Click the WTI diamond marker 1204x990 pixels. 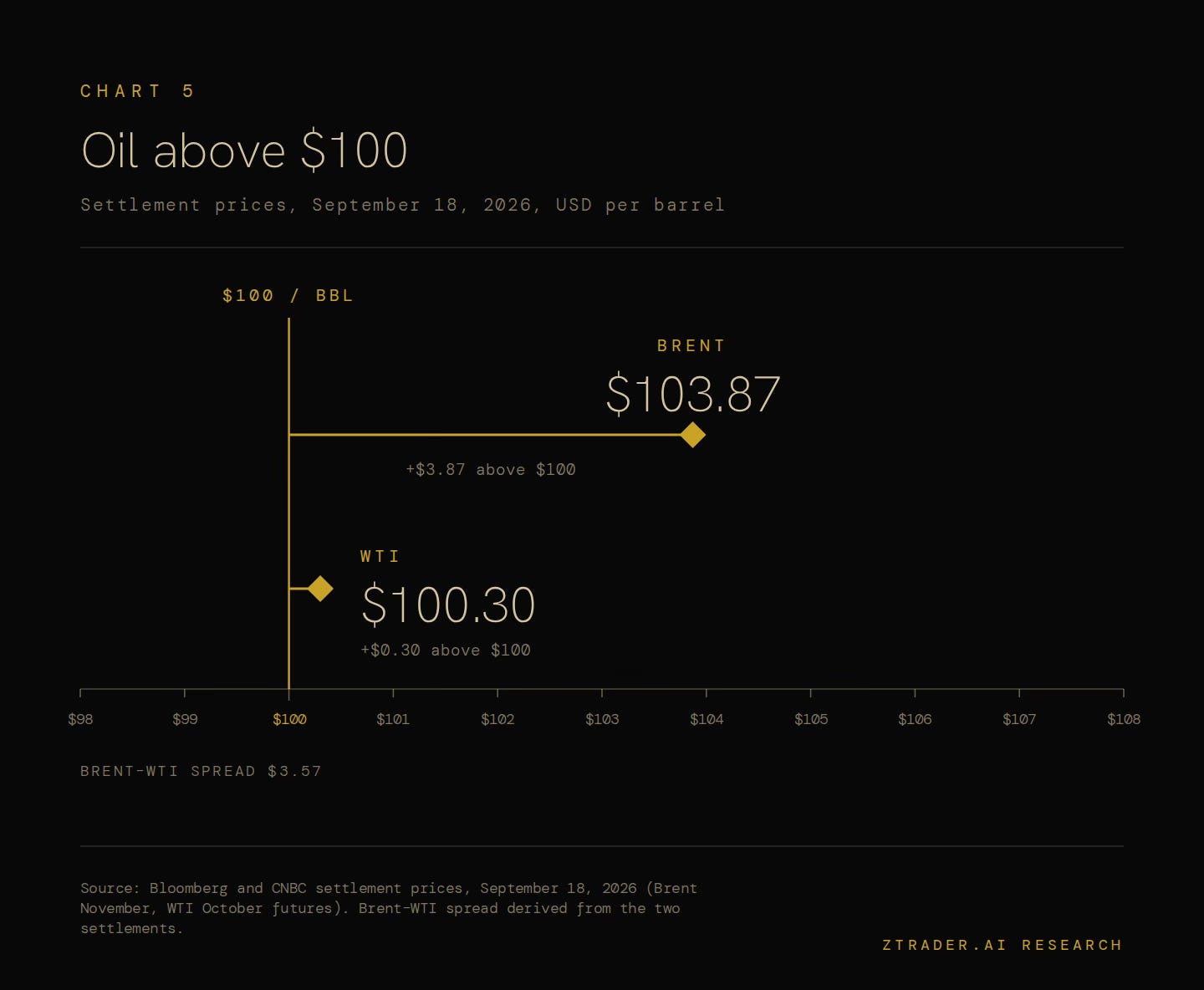320,589
